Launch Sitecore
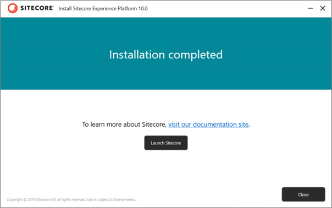Viewport: 332px width, 208px height. coord(166,143)
